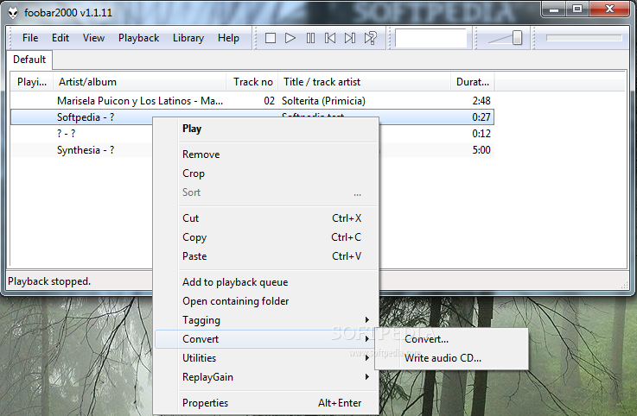Open the Edit menu
Image resolution: width=637 pixels, height=416 pixels.
(61, 38)
